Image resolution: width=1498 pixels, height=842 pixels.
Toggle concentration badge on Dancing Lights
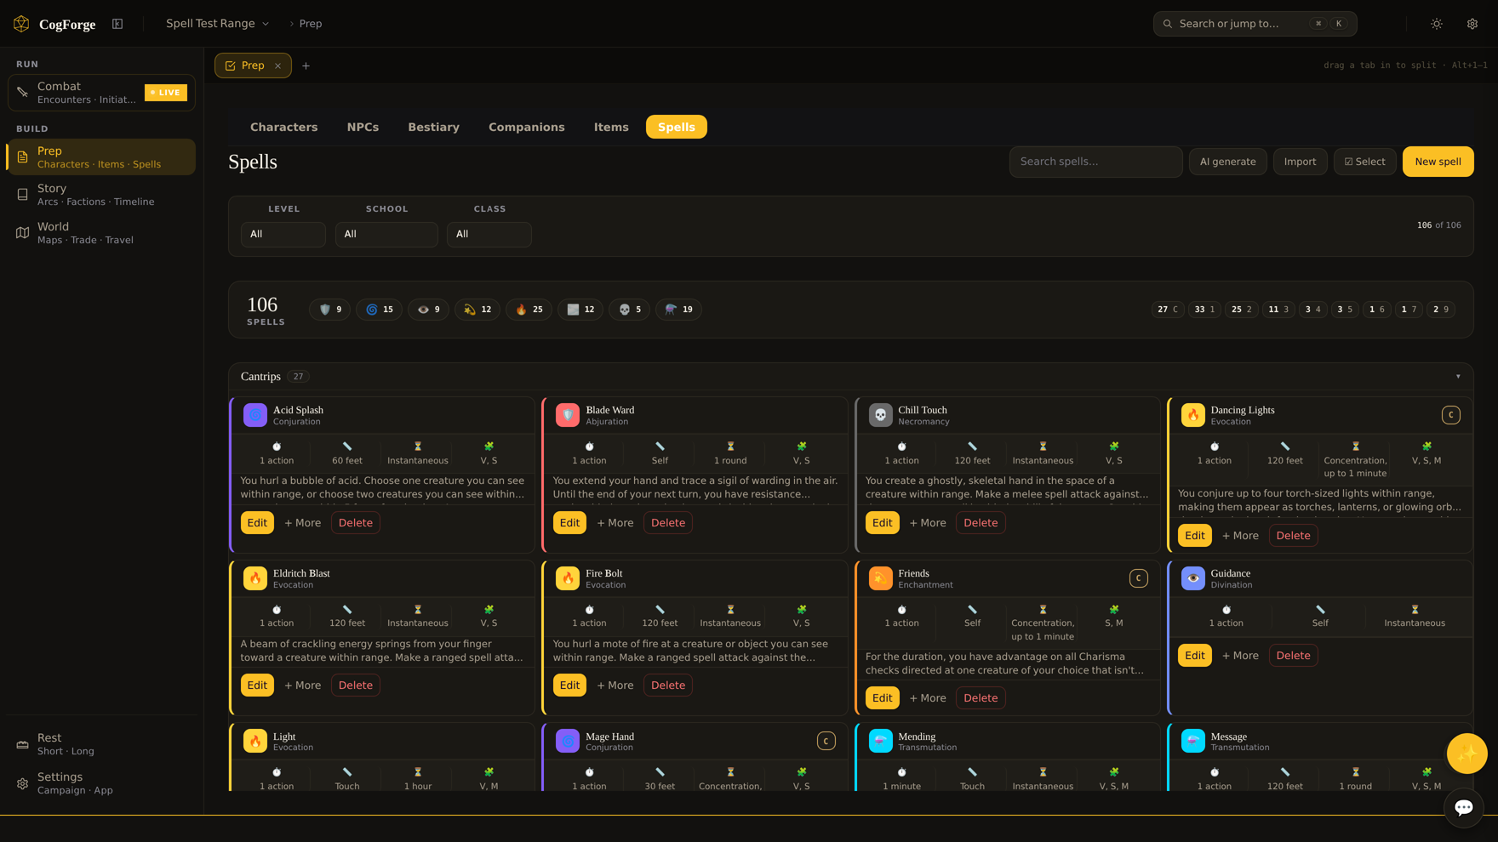tap(1451, 415)
